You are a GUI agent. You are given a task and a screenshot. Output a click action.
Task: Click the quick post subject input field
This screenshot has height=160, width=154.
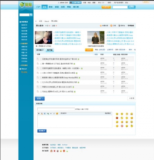tap(56, 109)
